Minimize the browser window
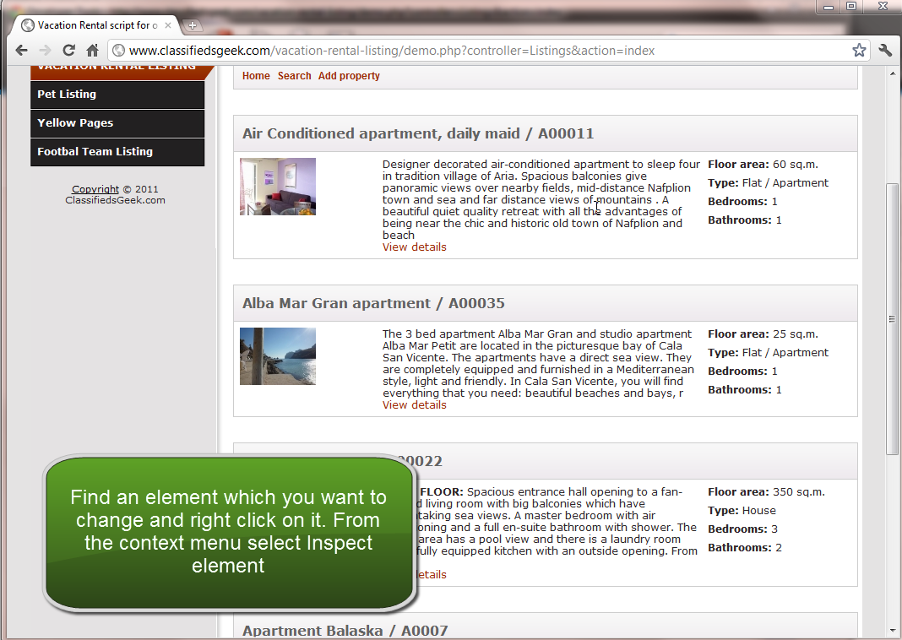Viewport: 902px width, 640px height. (829, 6)
